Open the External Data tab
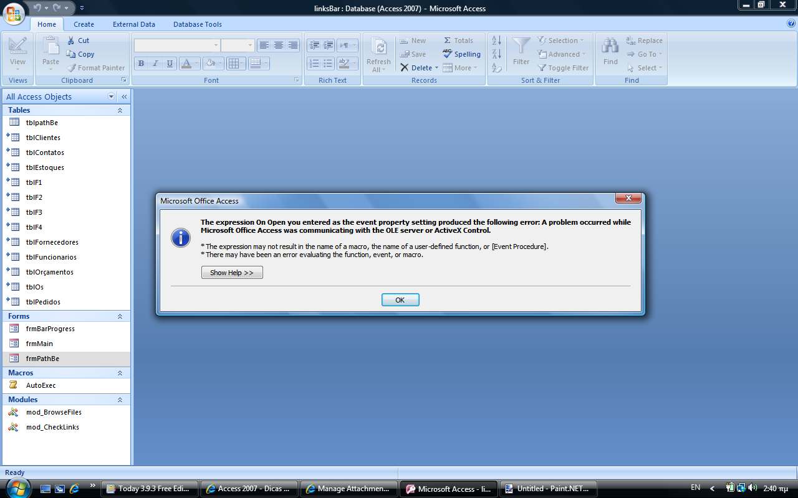 (x=134, y=24)
